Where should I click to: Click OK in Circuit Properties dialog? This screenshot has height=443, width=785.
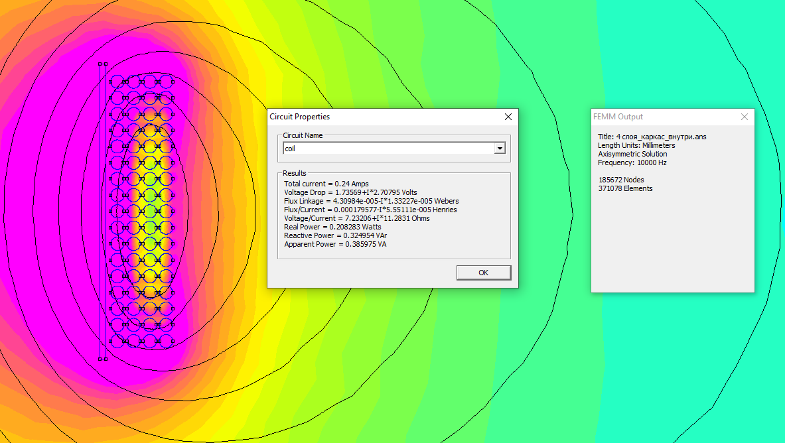tap(484, 273)
